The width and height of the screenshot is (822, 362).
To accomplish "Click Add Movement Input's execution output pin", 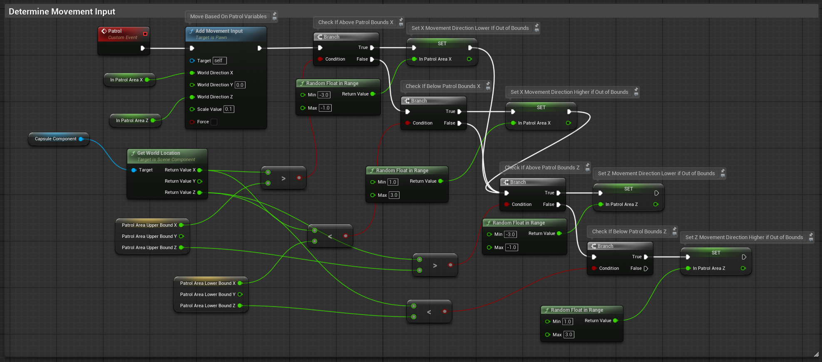I will (259, 48).
